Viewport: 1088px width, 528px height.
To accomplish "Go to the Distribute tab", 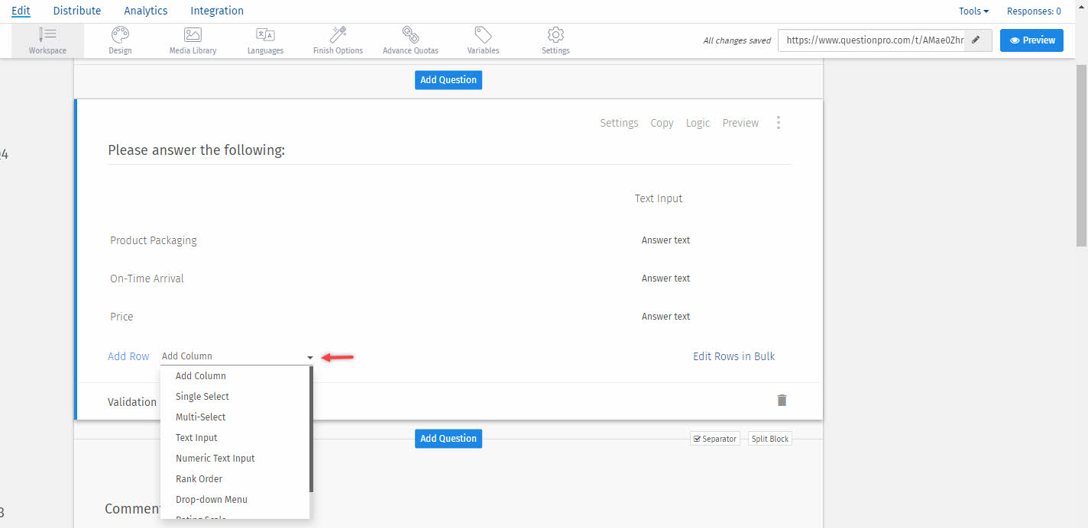I will [77, 11].
